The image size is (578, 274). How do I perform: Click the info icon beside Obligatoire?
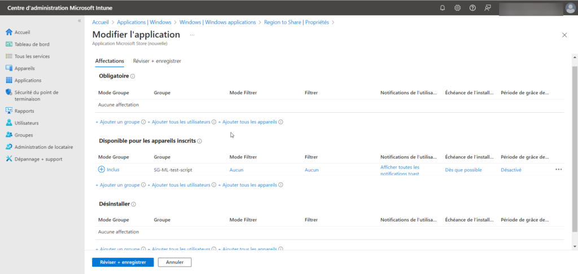133,76
